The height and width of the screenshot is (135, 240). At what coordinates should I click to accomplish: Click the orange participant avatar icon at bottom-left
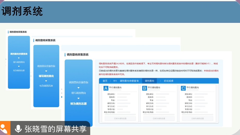pos(5,128)
